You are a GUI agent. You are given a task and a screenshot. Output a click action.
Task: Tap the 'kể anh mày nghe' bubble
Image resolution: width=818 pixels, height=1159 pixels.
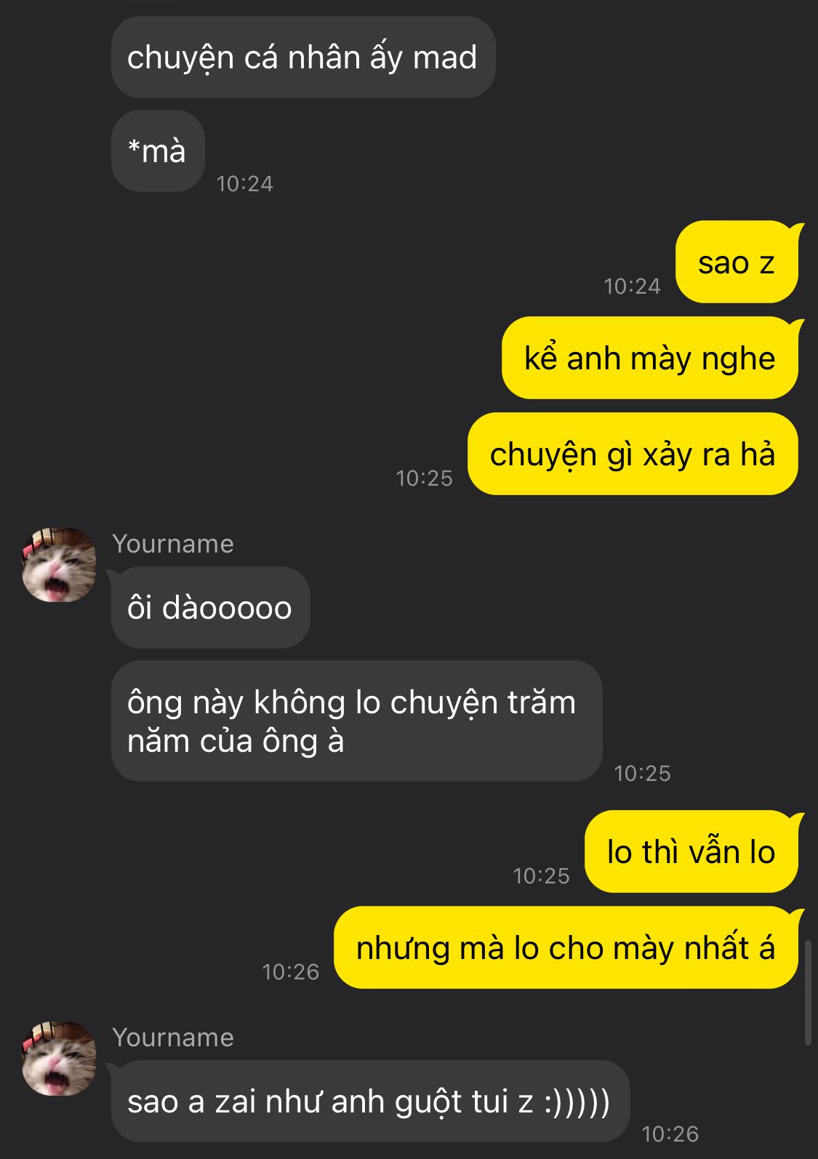tap(650, 358)
